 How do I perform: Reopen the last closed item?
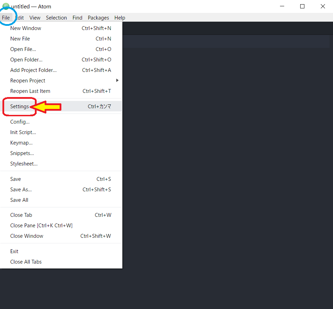(30, 91)
